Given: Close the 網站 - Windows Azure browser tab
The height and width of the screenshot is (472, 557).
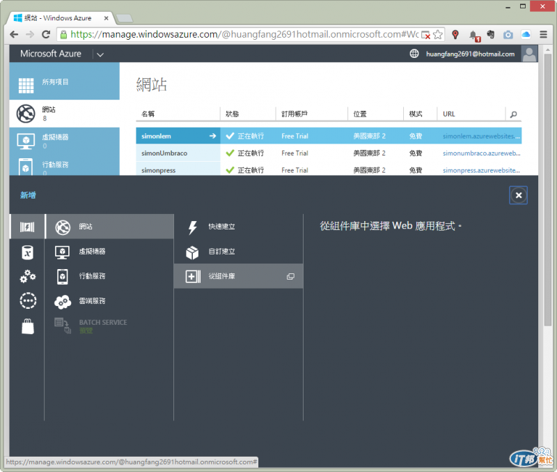Looking at the screenshot, I should tap(107, 18).
